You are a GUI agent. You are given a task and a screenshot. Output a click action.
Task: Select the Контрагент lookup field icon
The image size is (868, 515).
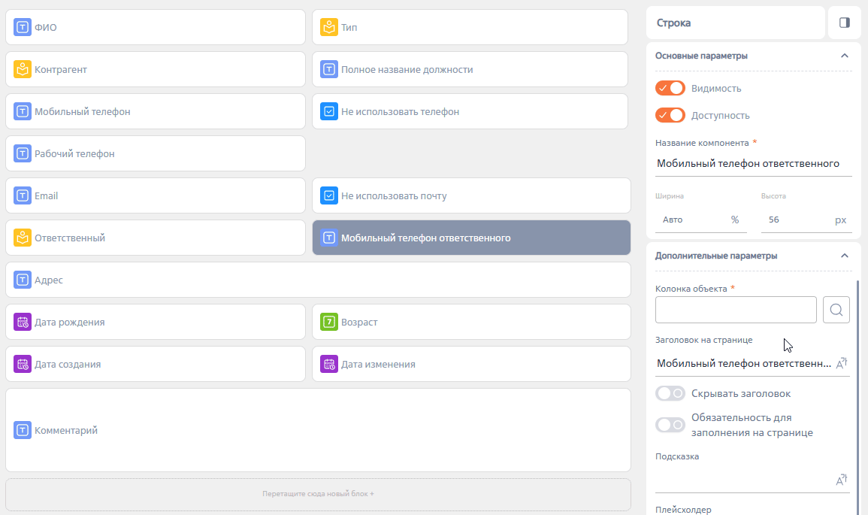click(x=22, y=69)
